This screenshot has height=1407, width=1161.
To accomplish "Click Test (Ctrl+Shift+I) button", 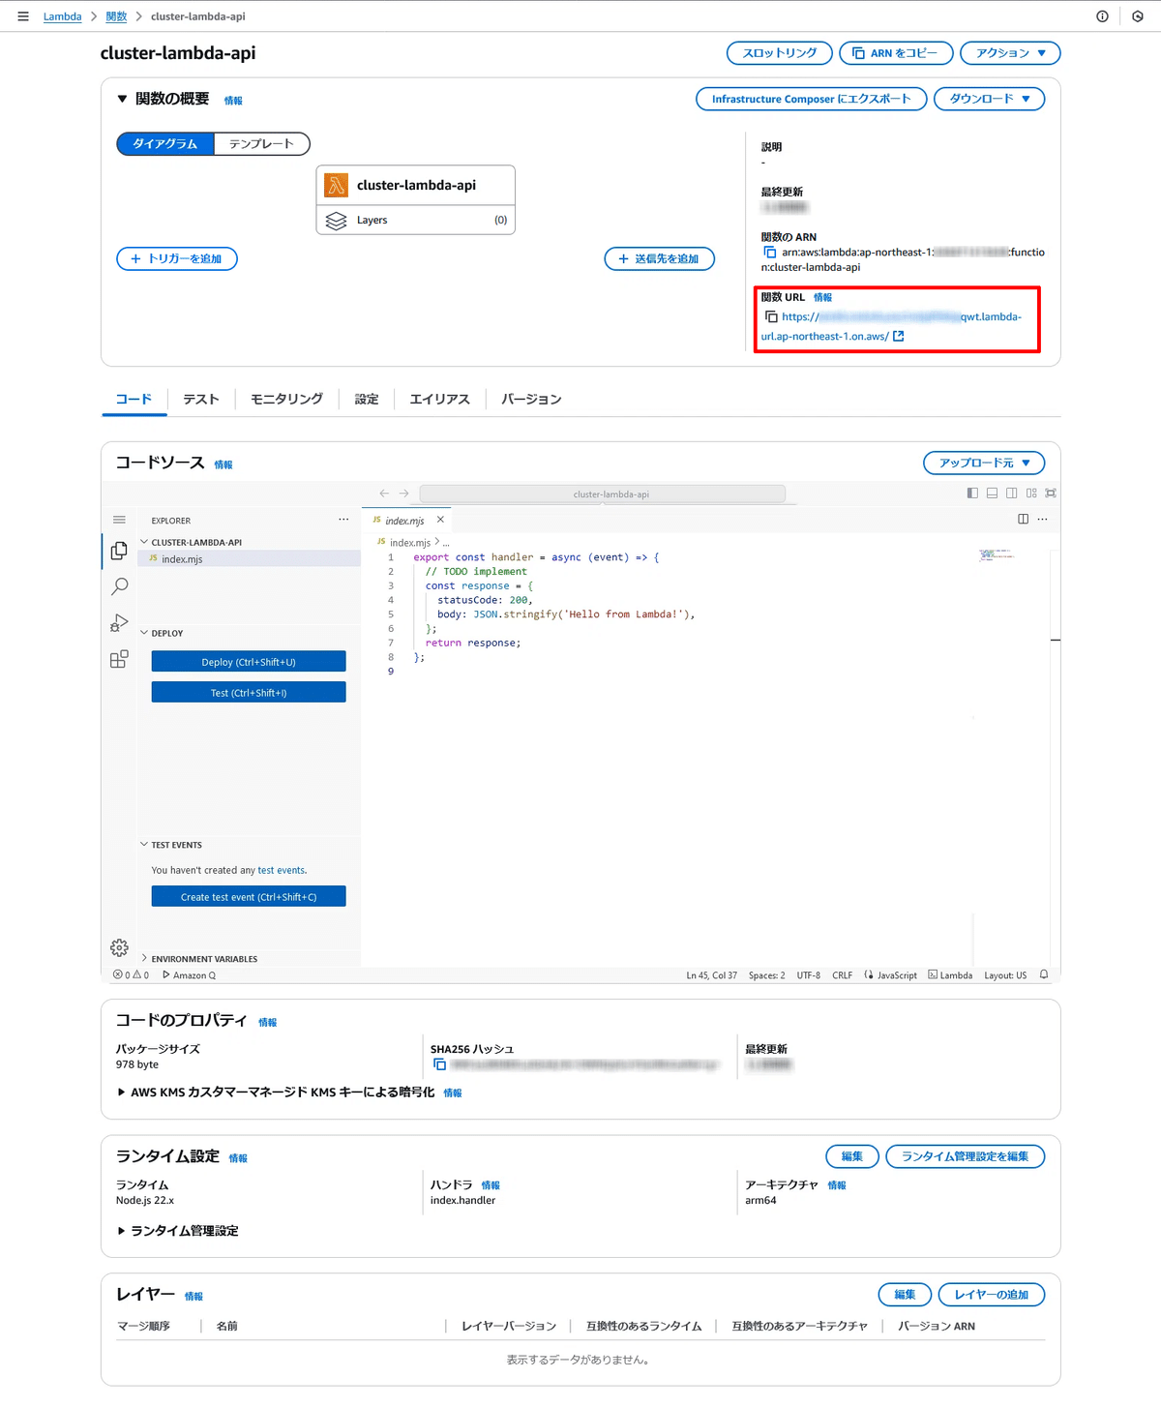I will 249,693.
